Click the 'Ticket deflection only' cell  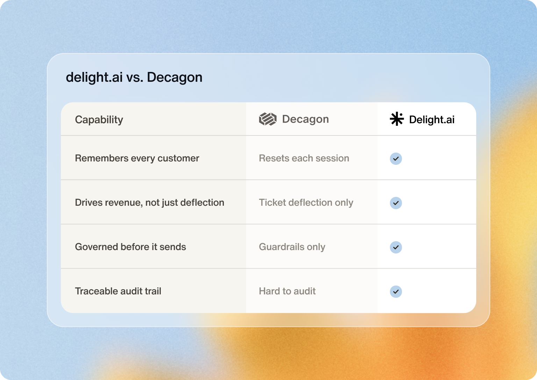(306, 203)
